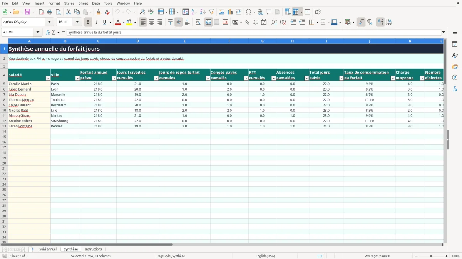Toggle align left

(143, 22)
